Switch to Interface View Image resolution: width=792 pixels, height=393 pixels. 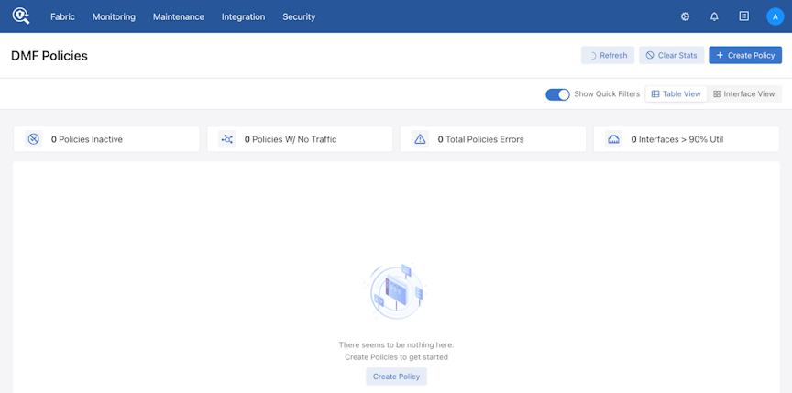click(744, 93)
